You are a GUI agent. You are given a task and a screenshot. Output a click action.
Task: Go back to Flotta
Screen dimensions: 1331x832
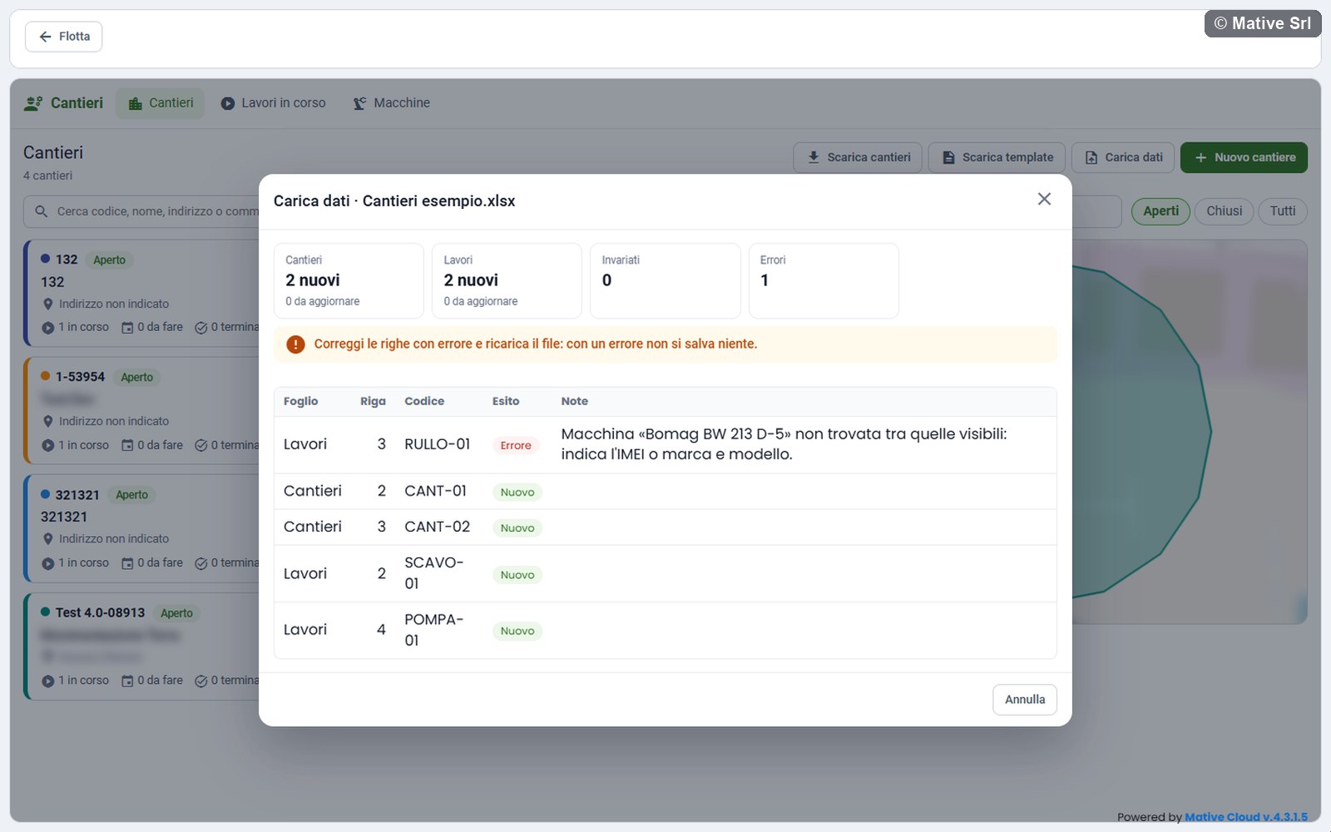click(x=64, y=37)
